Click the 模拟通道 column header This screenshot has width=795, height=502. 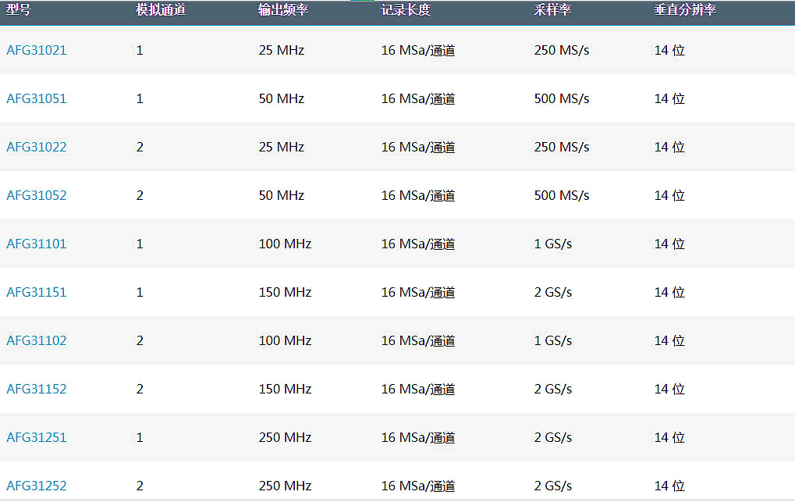(161, 11)
